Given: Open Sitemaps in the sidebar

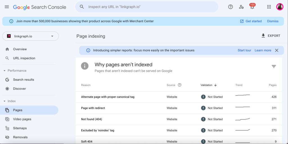Looking at the screenshot, I should pyautogui.click(x=20, y=128).
